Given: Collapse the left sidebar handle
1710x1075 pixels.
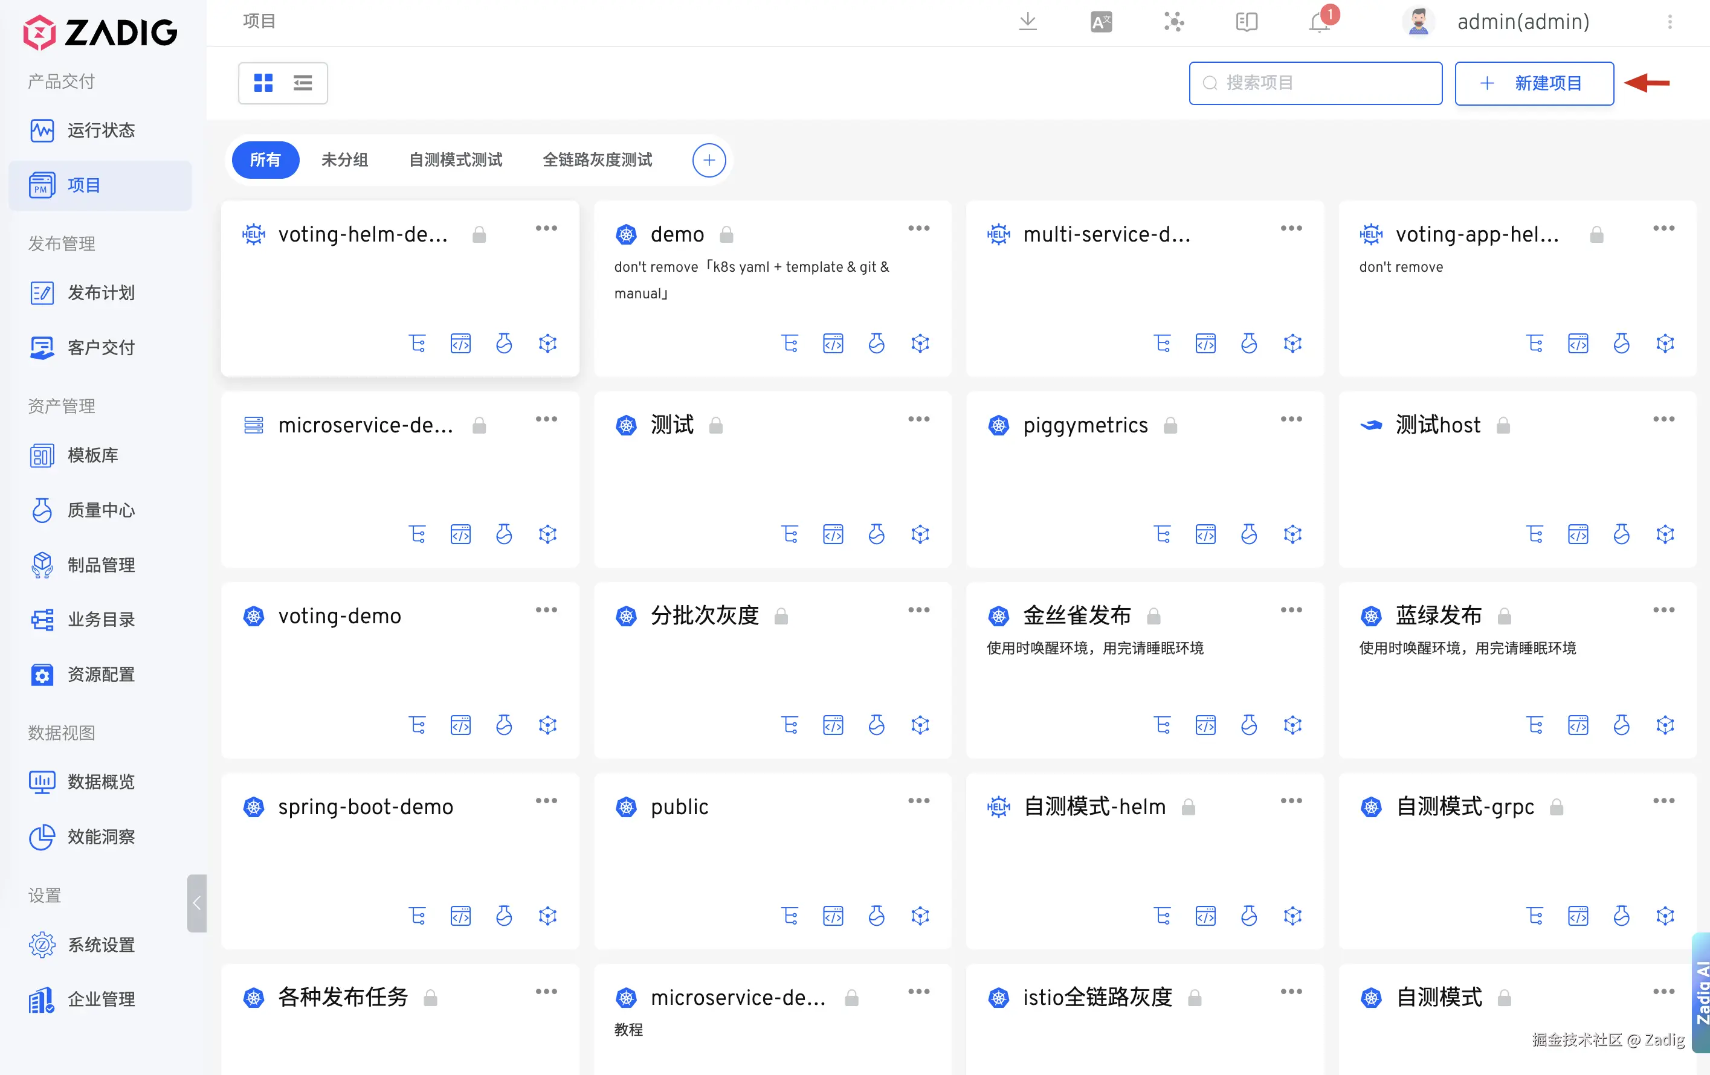Looking at the screenshot, I should click(x=197, y=902).
